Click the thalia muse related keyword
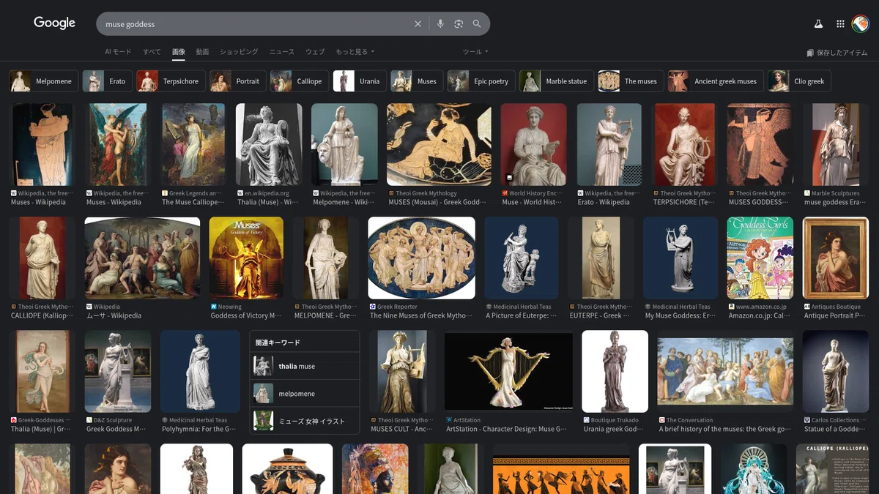Image resolution: width=879 pixels, height=494 pixels. click(x=305, y=366)
